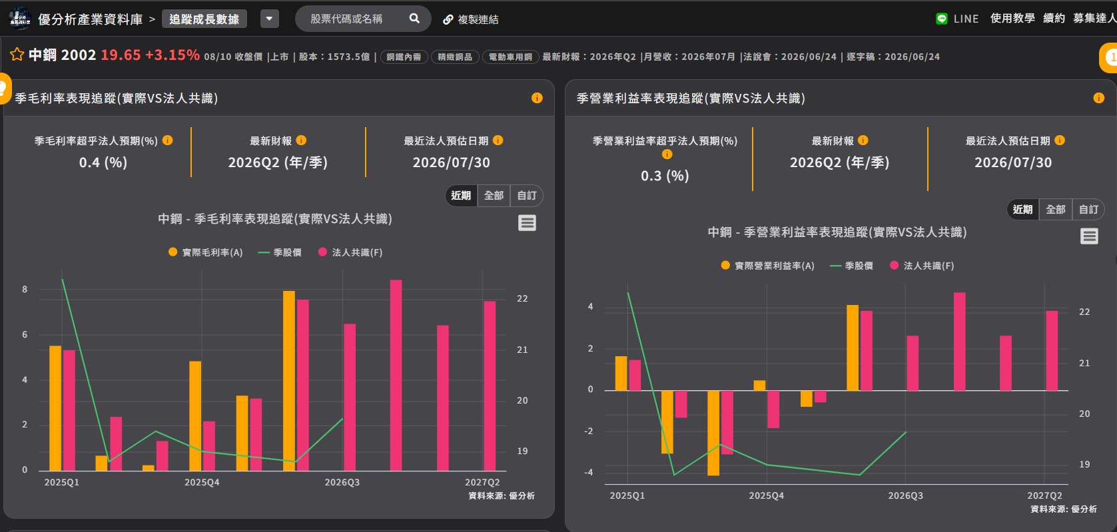1117x532 pixels.
Task: Click 資料來源: 優分析 under gross margin chart
Action: pyautogui.click(x=502, y=495)
